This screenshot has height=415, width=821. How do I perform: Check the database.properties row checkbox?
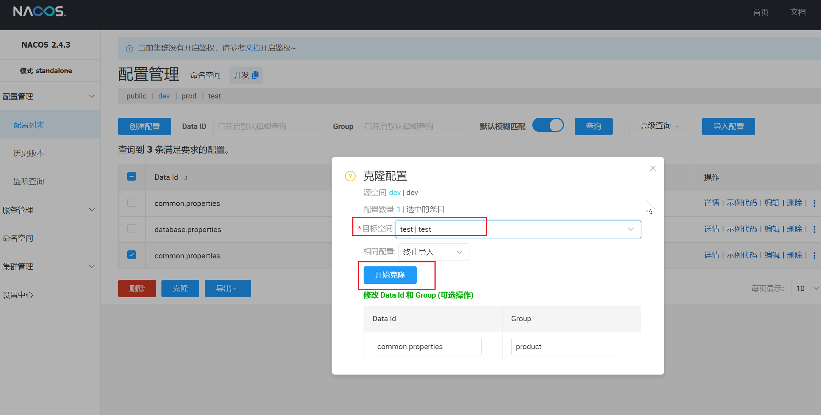132,229
